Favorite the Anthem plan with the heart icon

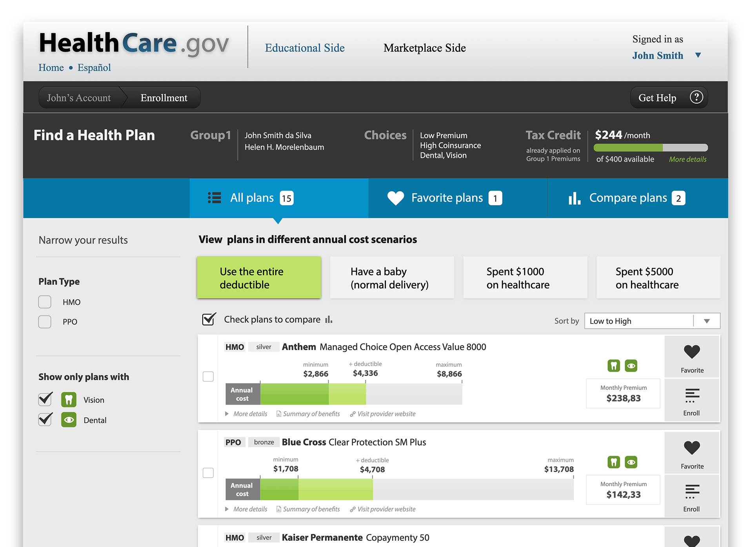point(692,352)
